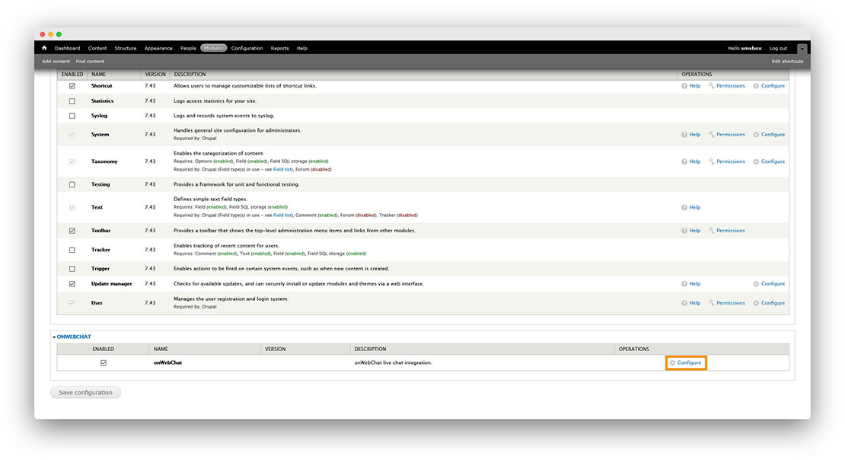Open the Structure menu item
845x460 pixels.
(x=126, y=48)
